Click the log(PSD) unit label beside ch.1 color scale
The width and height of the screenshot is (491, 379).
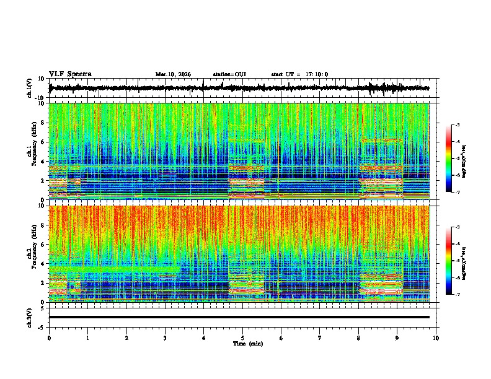(x=464, y=161)
